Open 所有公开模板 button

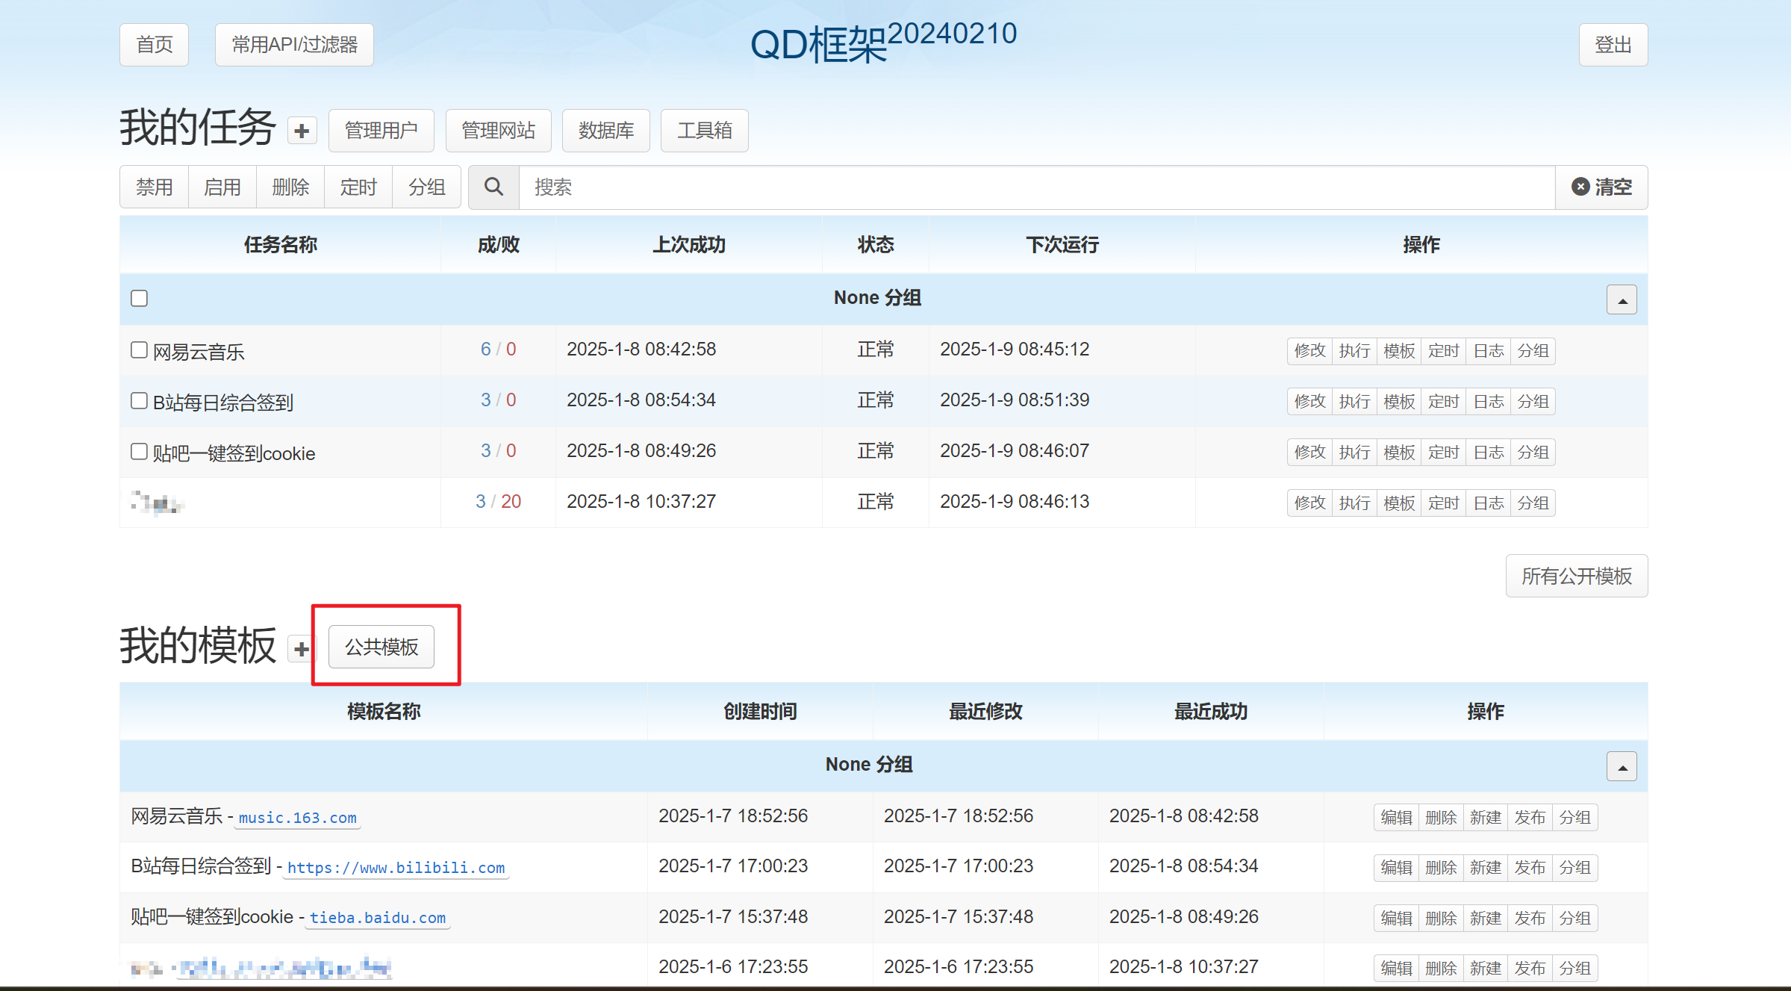click(x=1576, y=576)
